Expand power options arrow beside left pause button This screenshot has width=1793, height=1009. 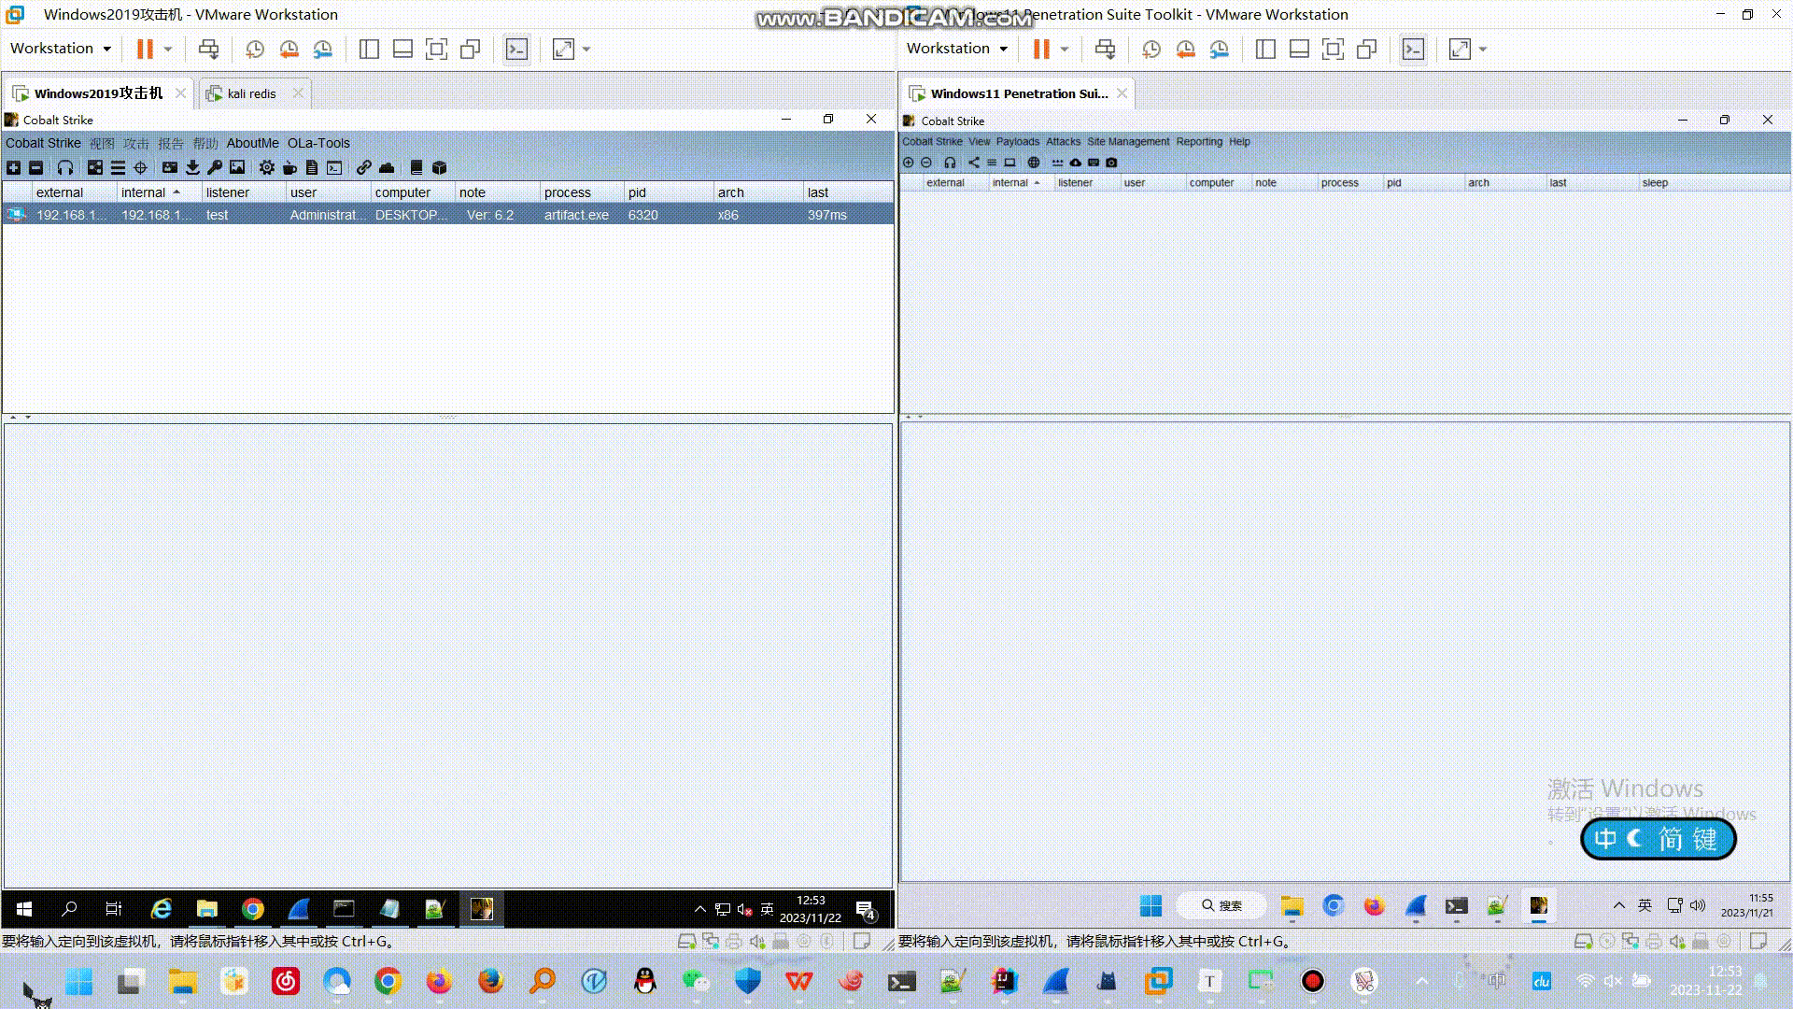[168, 49]
